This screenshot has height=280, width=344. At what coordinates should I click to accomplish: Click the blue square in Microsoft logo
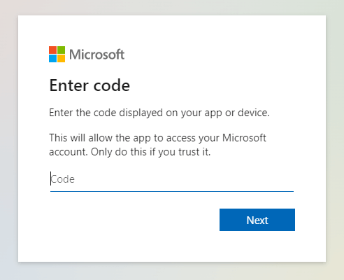pos(52,58)
